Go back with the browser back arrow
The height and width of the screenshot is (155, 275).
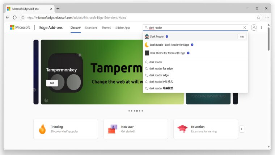pyautogui.click(x=7, y=17)
